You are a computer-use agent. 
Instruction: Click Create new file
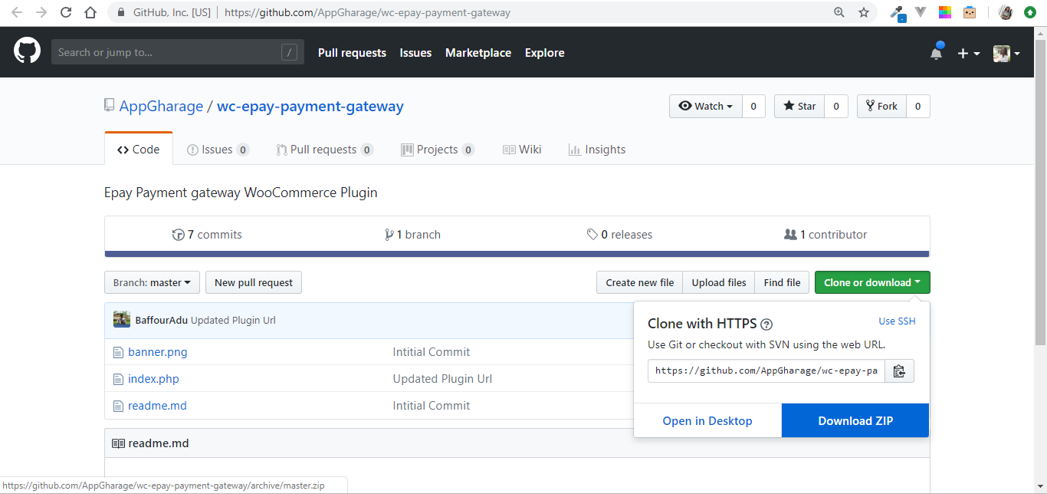click(639, 282)
